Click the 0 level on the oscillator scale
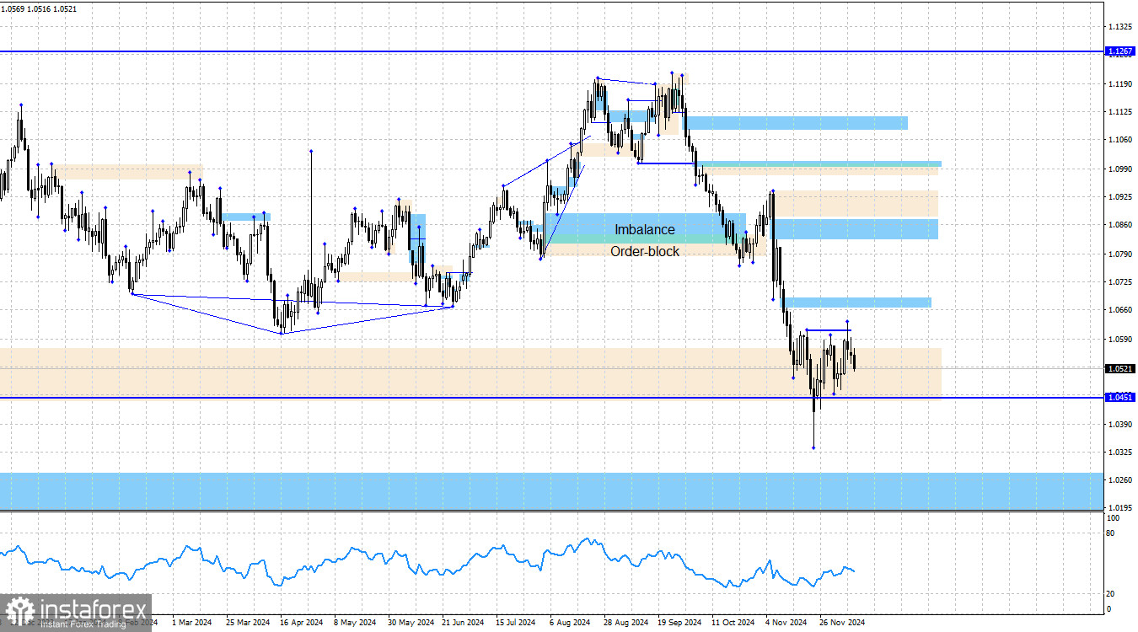Image resolution: width=1138 pixels, height=632 pixels. click(x=1108, y=609)
